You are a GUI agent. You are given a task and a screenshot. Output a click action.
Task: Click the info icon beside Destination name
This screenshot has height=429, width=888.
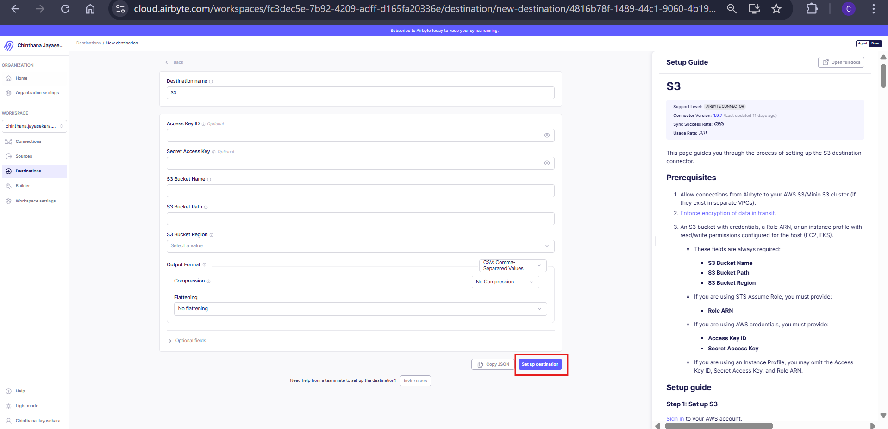point(211,82)
